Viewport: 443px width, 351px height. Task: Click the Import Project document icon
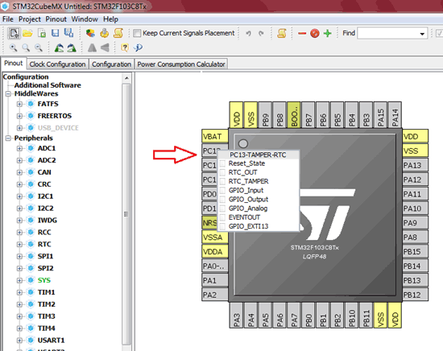click(x=42, y=33)
